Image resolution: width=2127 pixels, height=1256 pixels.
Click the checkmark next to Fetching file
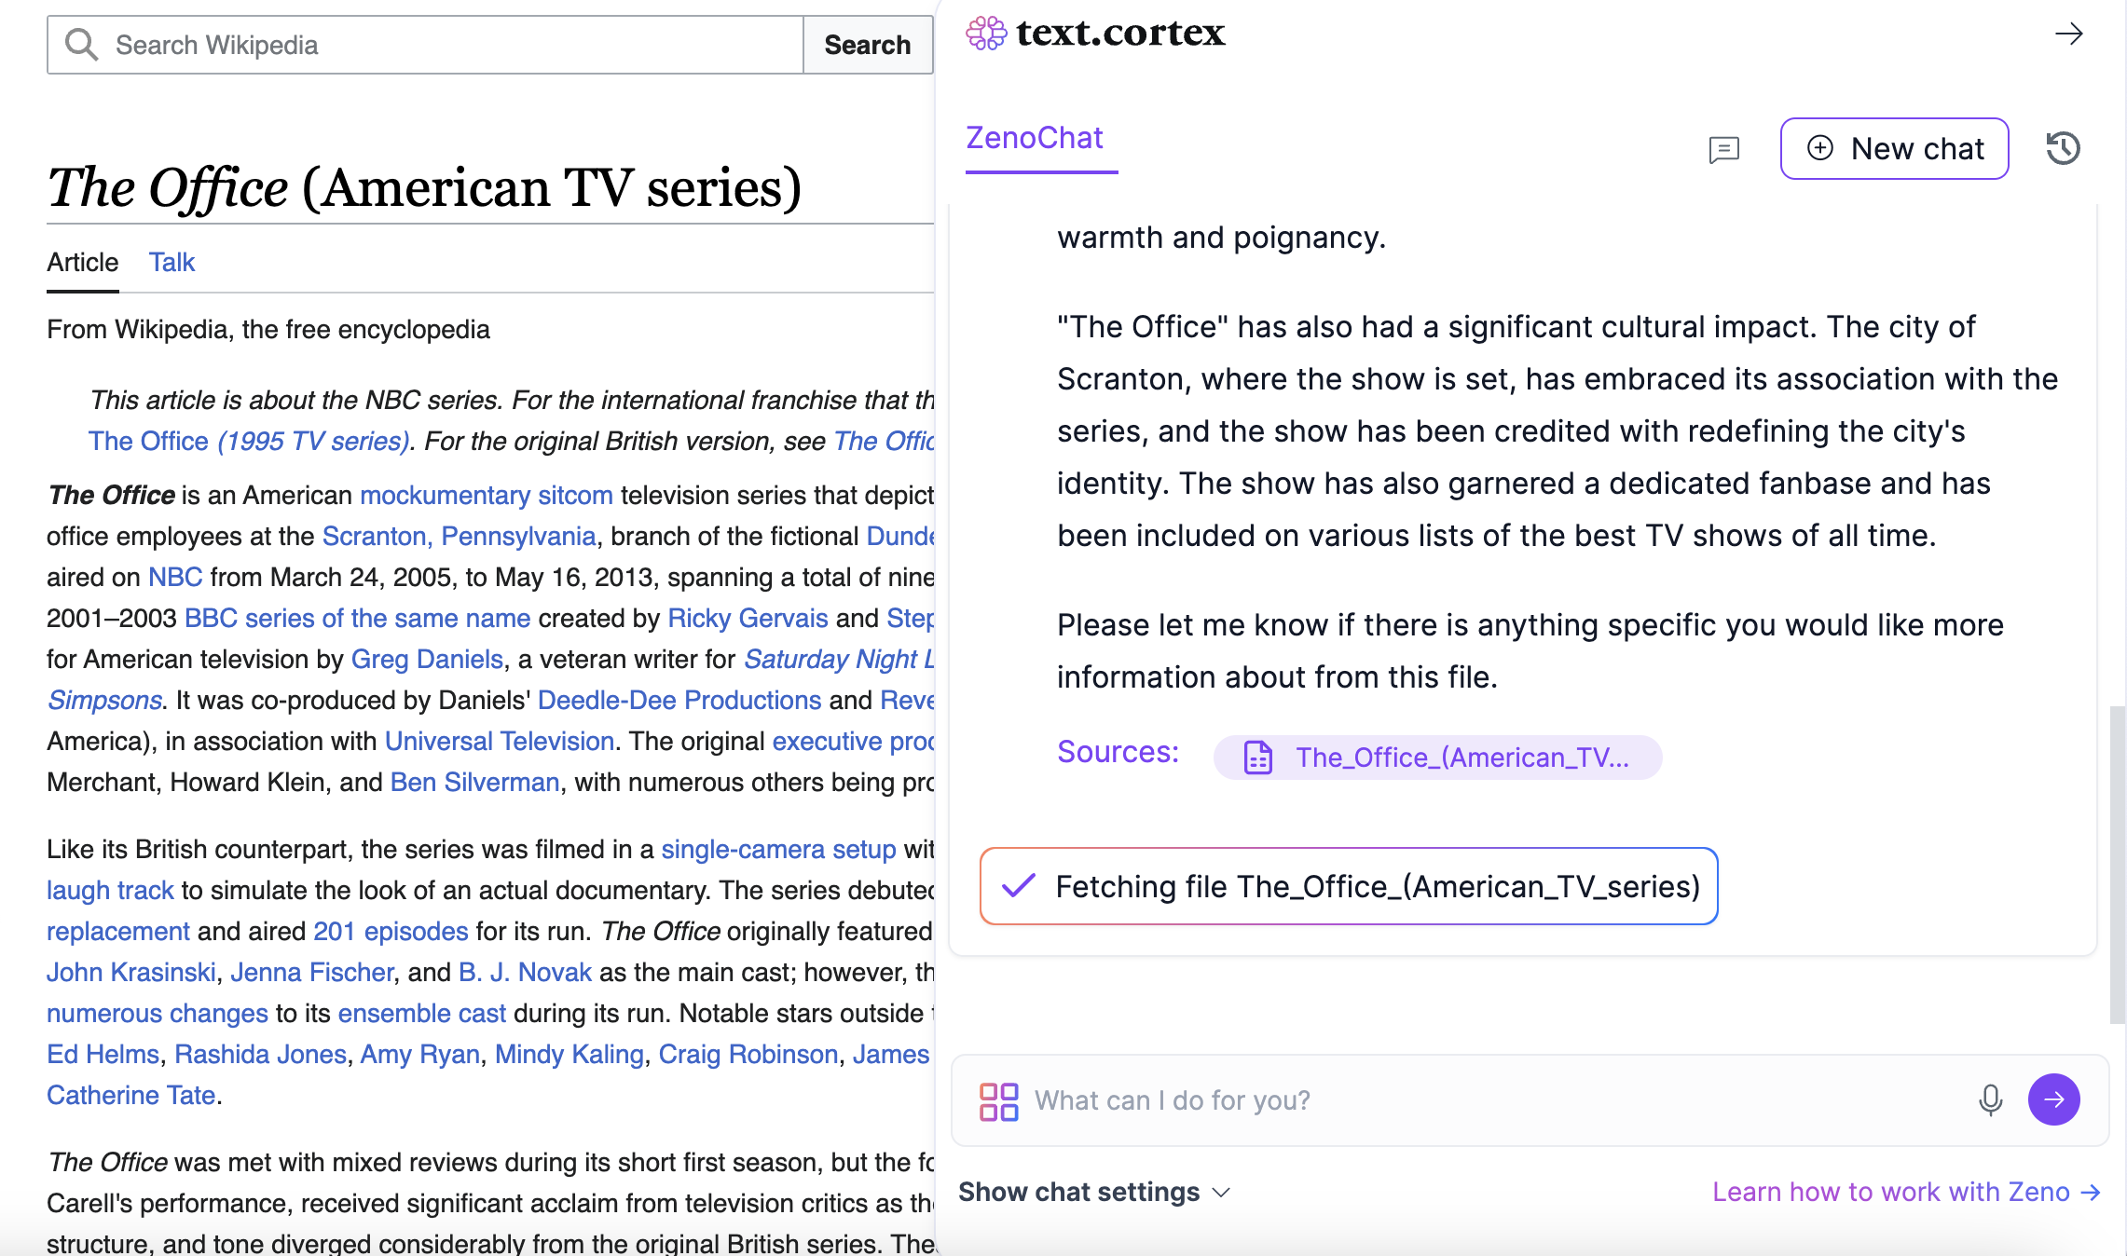(1018, 885)
